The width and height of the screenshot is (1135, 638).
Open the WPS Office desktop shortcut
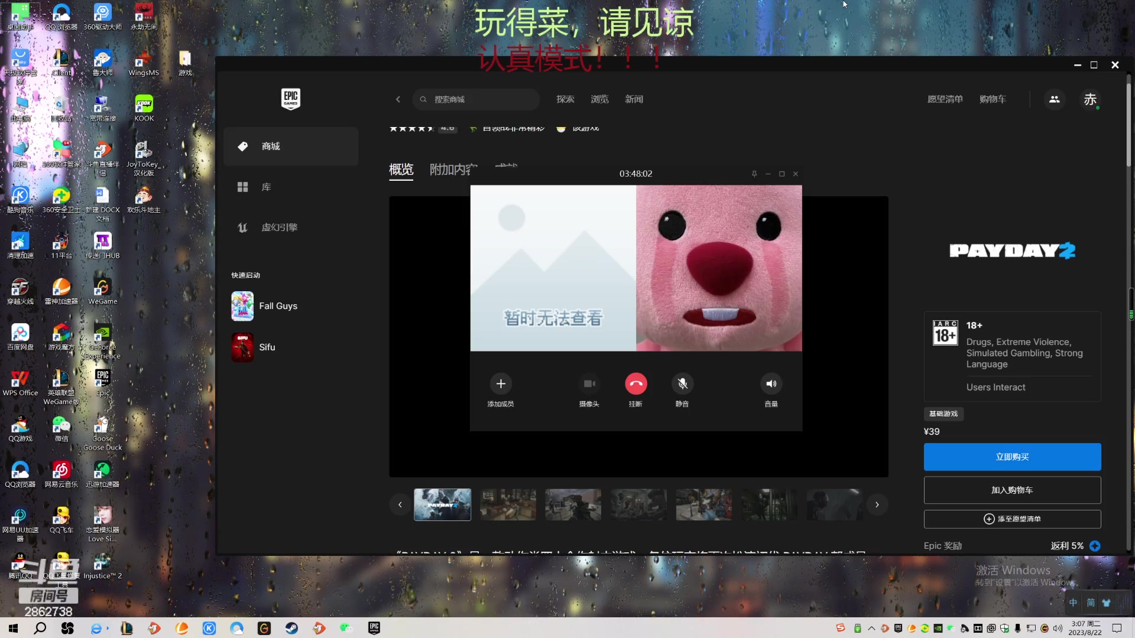(20, 383)
